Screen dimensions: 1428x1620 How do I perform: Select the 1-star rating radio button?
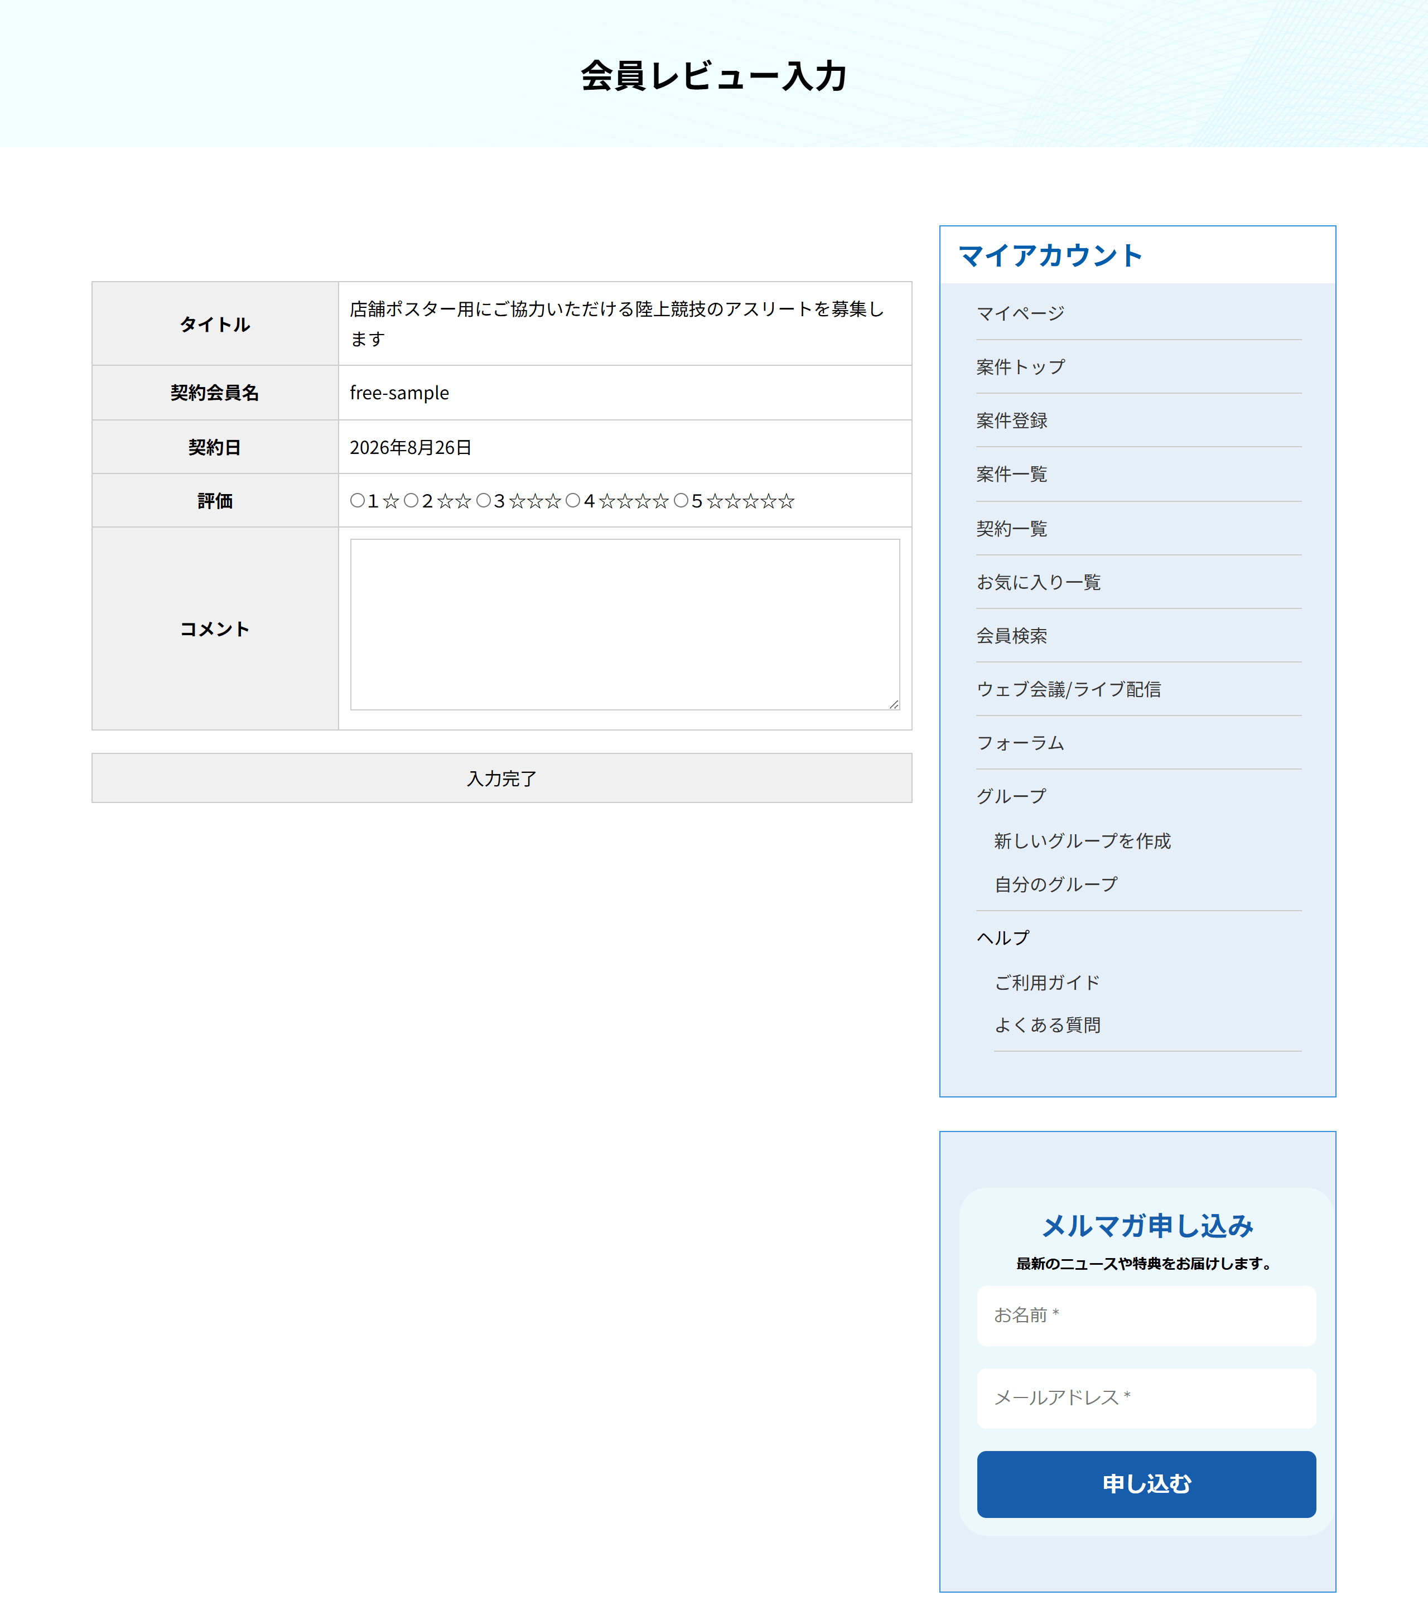358,500
